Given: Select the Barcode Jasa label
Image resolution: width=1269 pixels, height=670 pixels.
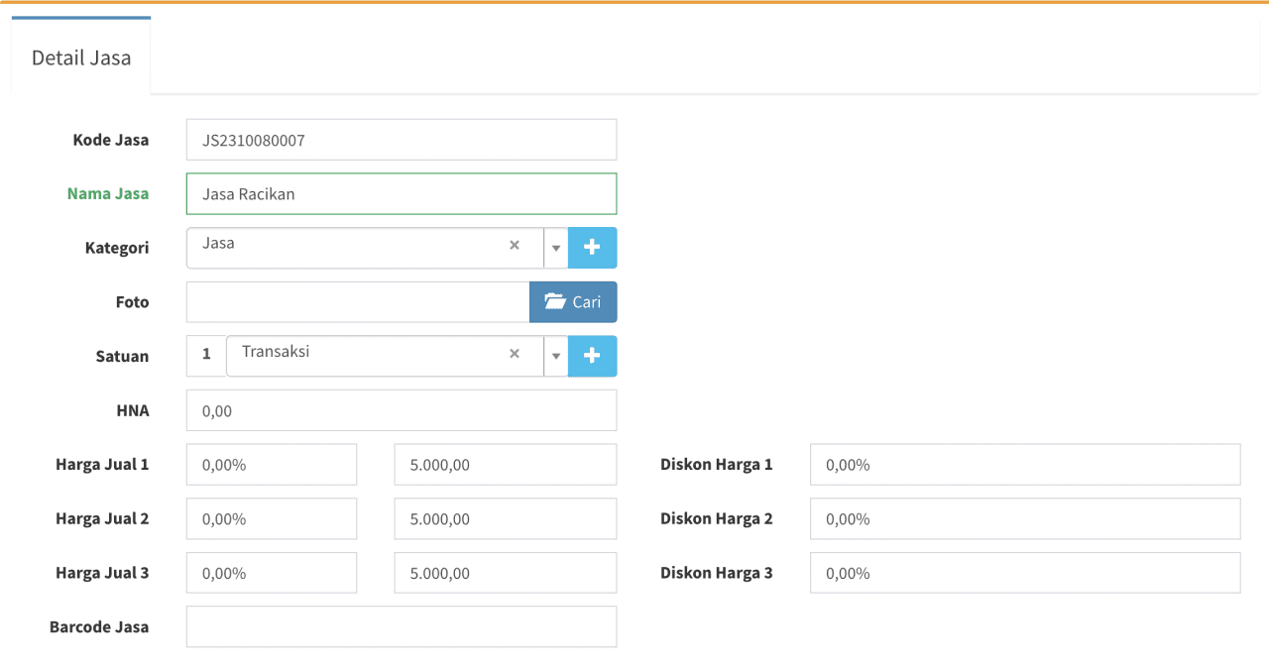Looking at the screenshot, I should click(x=99, y=626).
